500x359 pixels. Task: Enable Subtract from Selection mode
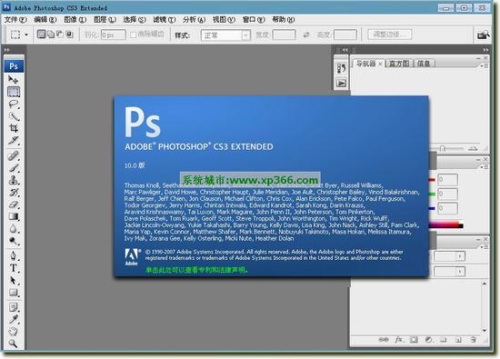[60, 34]
